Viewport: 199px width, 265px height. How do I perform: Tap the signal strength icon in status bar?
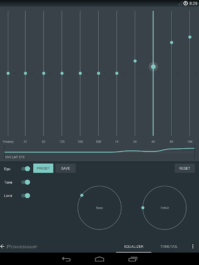pos(180,3)
